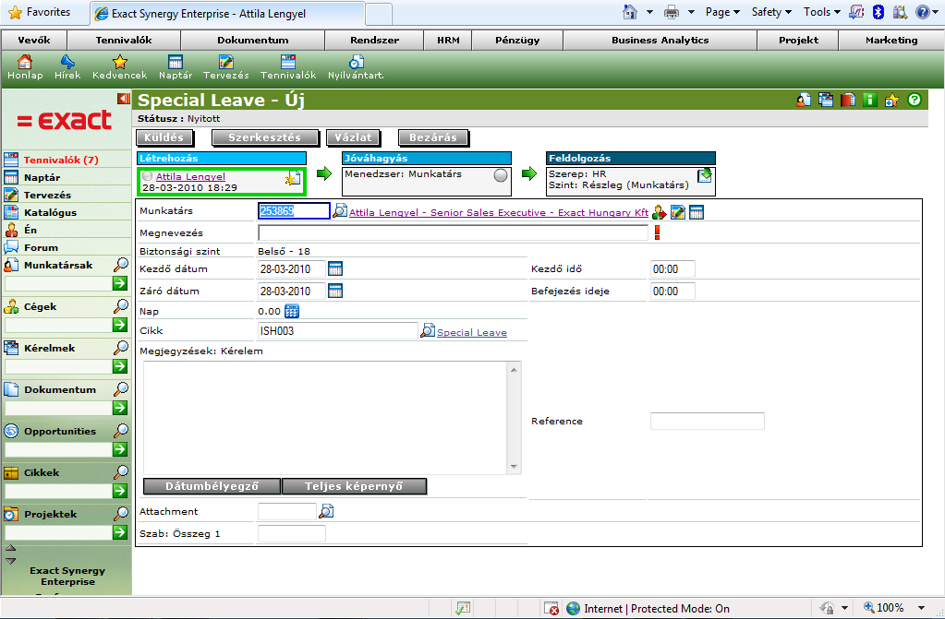
Task: Click the Megnevezés input field
Action: (x=453, y=232)
